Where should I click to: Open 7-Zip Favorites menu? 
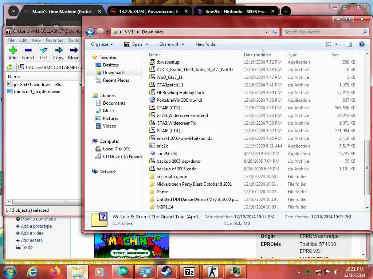coord(54,40)
